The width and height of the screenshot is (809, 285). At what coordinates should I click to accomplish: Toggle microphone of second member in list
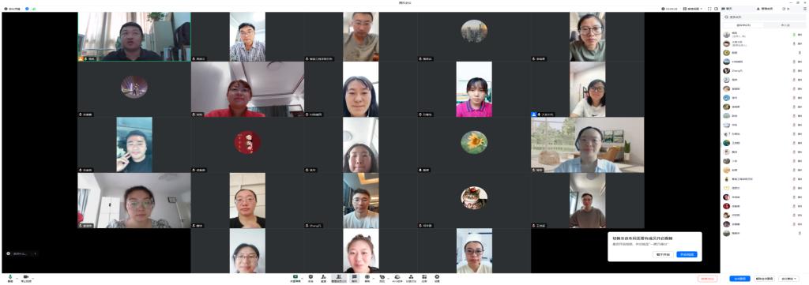pos(794,43)
